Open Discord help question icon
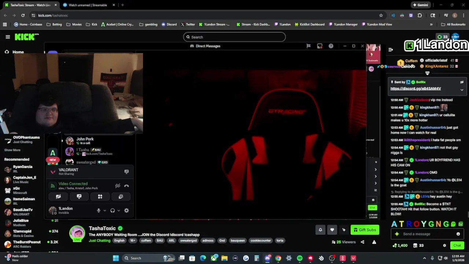469x264 pixels. [331, 46]
